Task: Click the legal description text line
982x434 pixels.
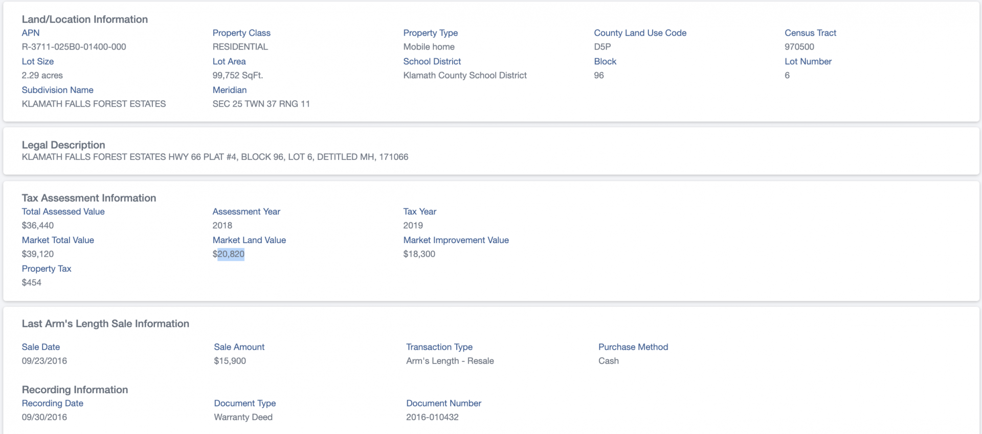Action: (x=215, y=157)
